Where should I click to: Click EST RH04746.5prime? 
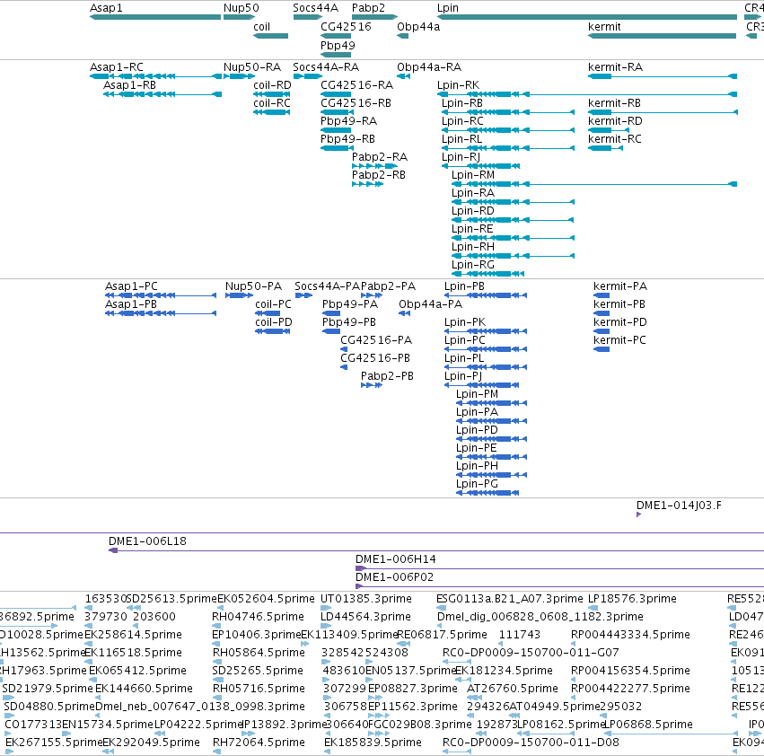click(258, 617)
